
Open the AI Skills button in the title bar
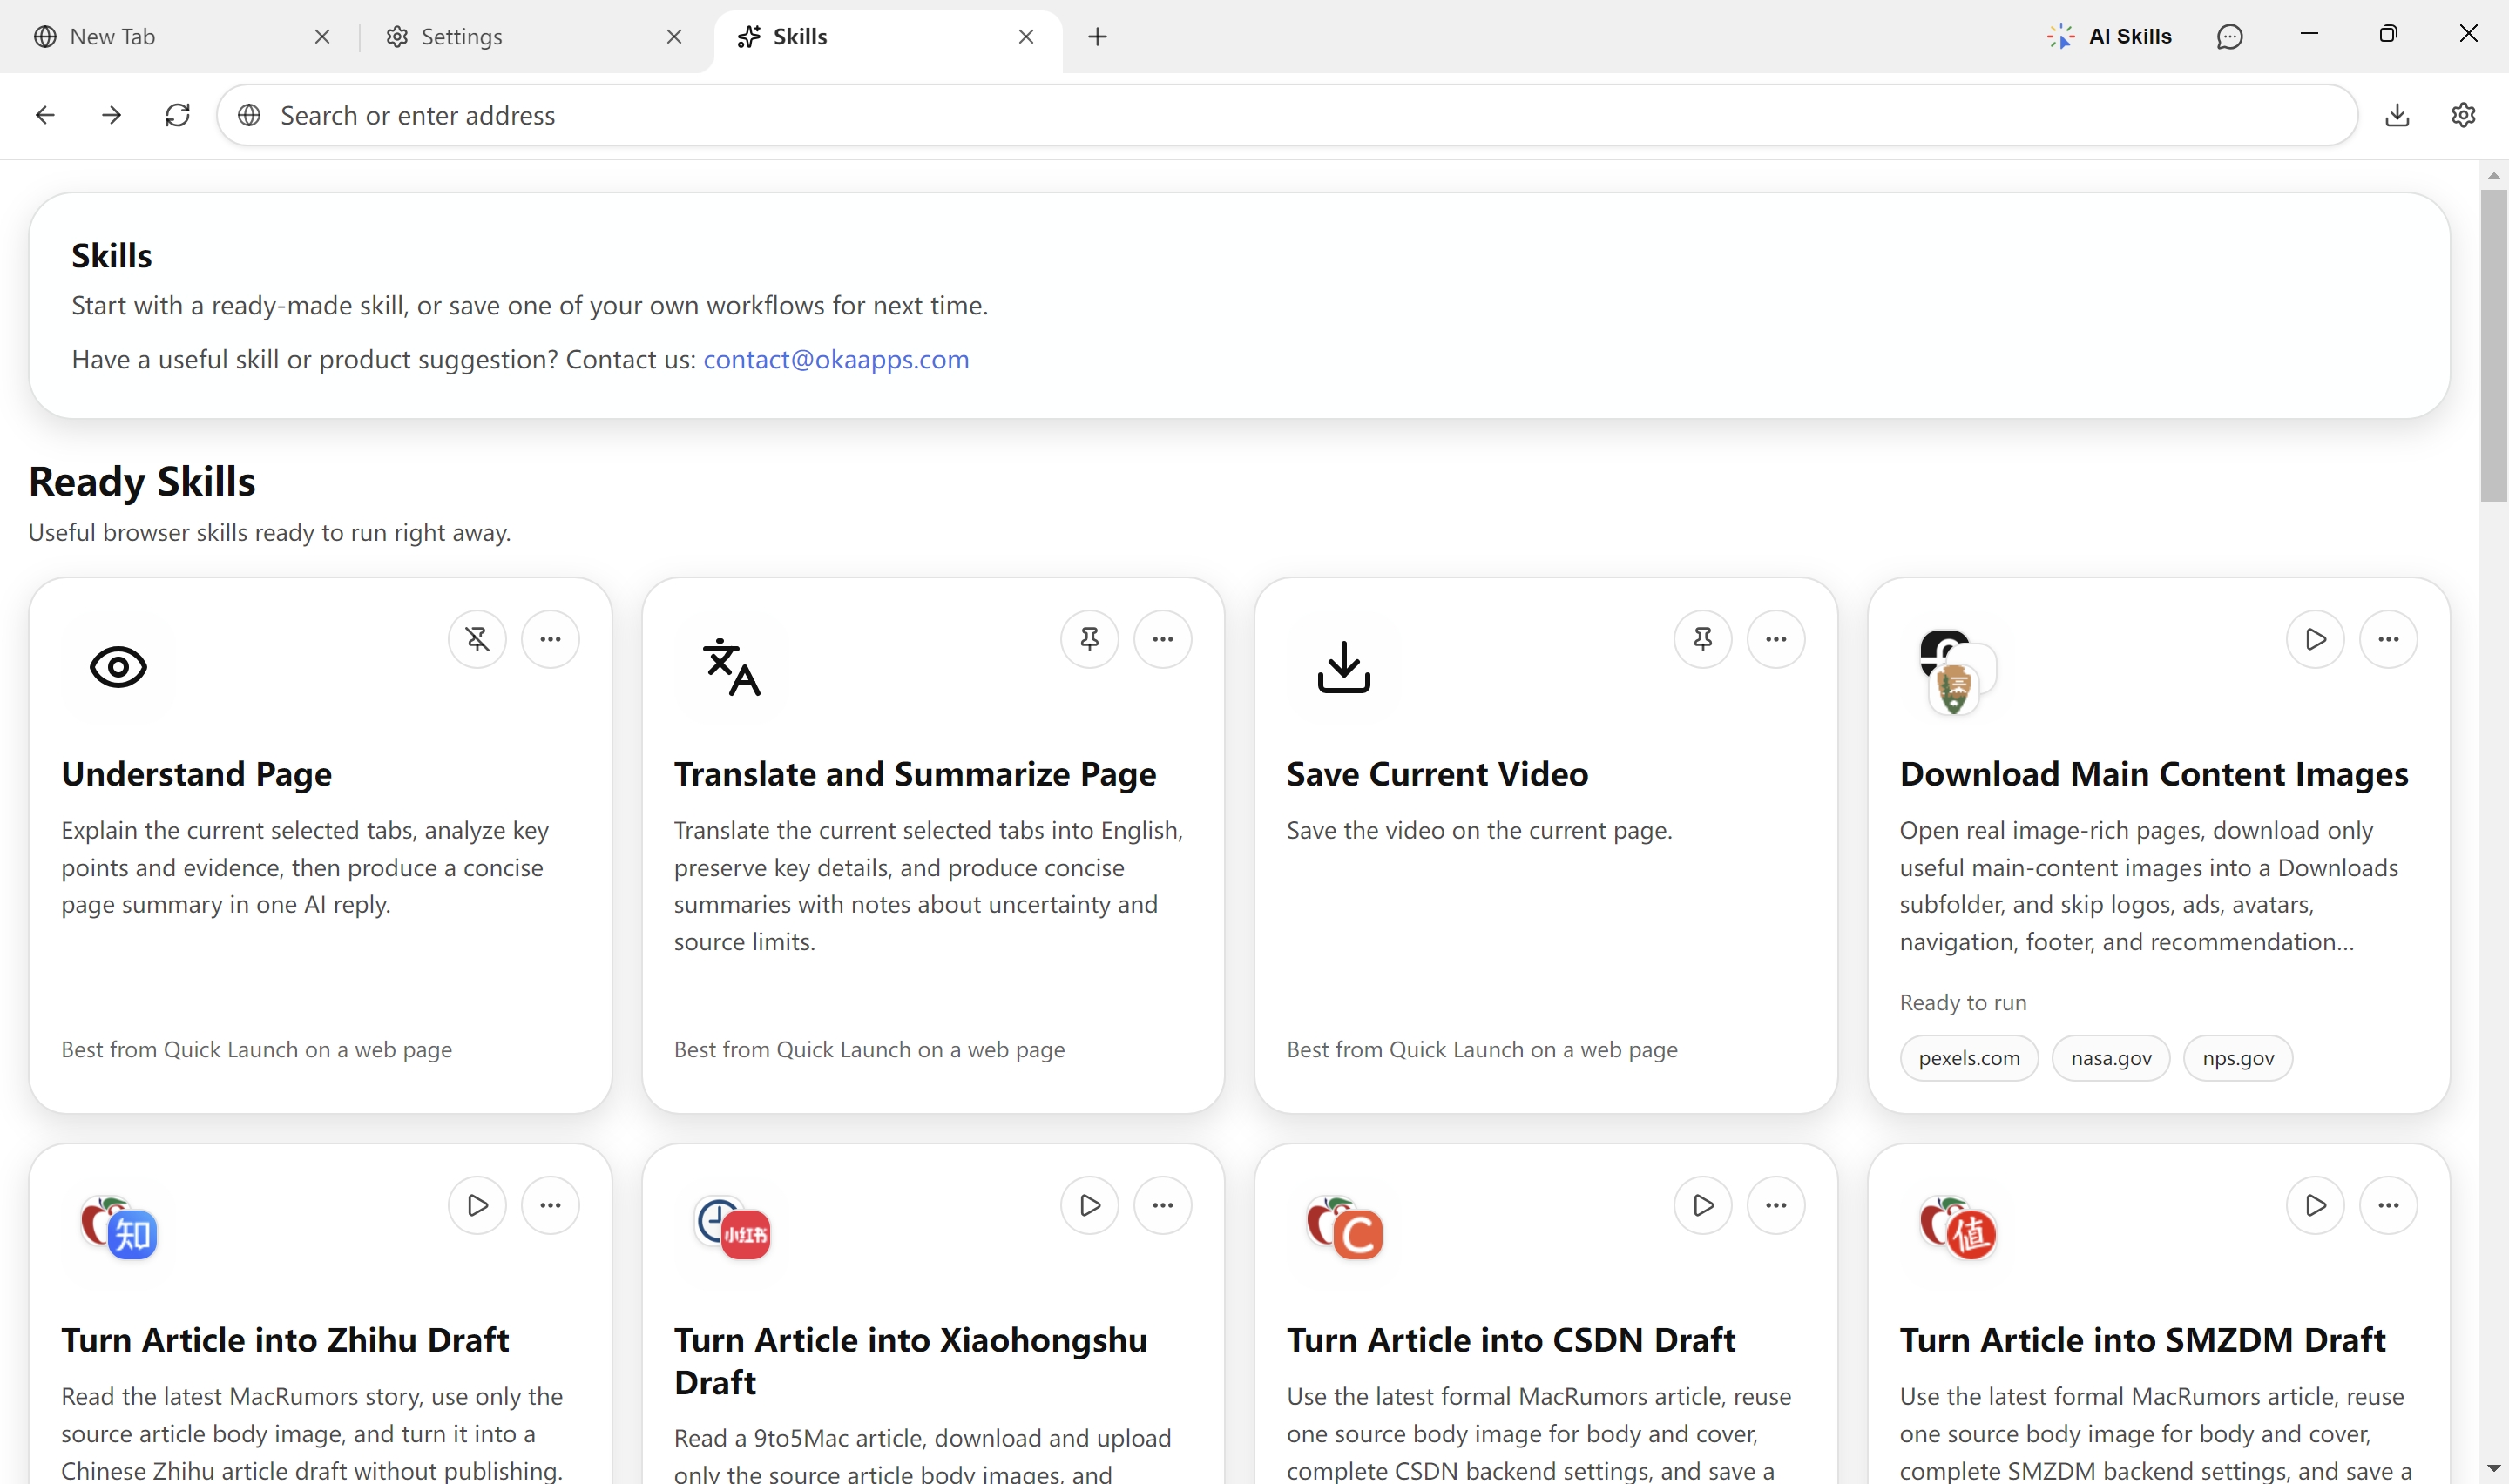(x=2109, y=37)
